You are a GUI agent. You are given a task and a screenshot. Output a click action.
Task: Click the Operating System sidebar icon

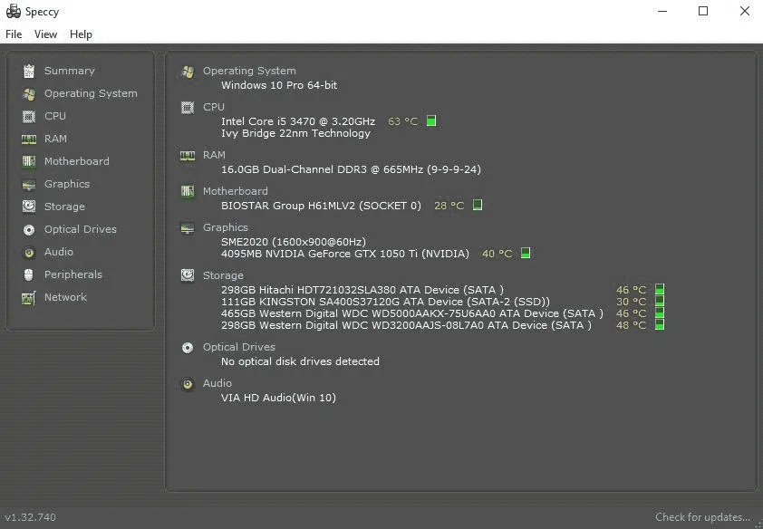coord(29,94)
